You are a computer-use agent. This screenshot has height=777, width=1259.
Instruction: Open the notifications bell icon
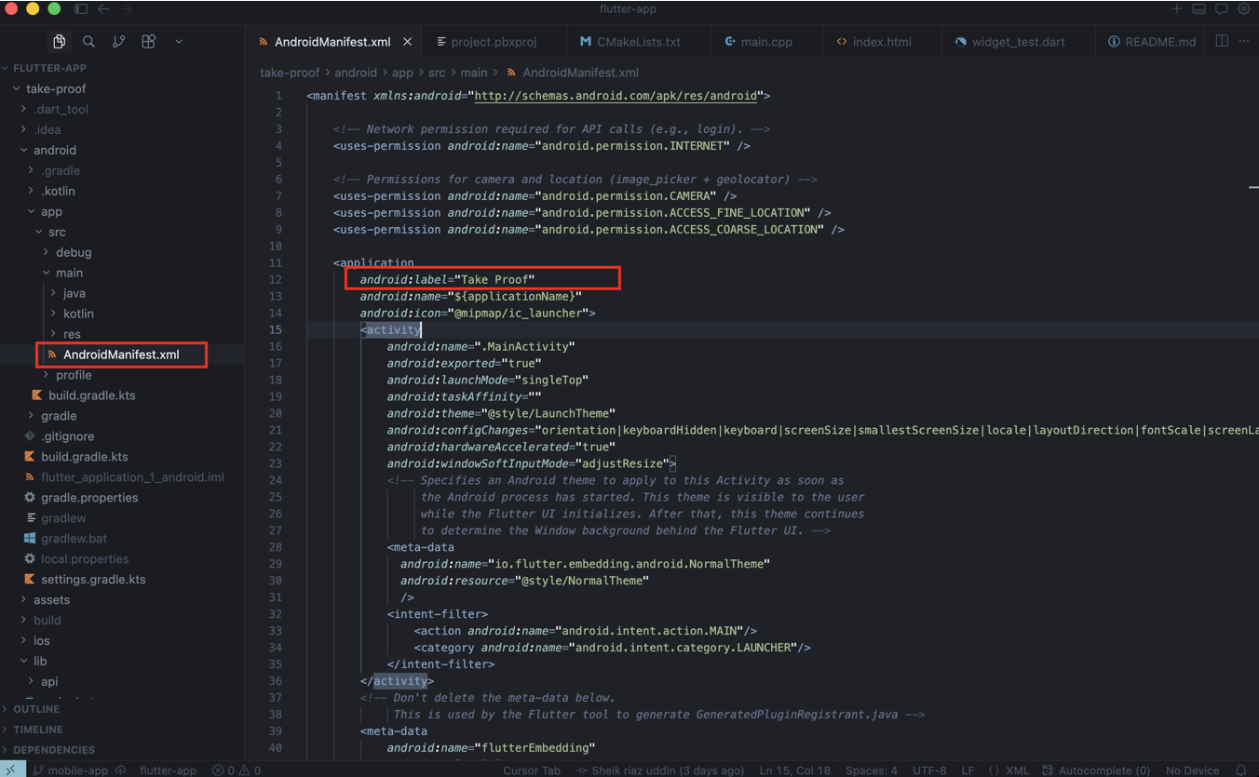[1240, 770]
